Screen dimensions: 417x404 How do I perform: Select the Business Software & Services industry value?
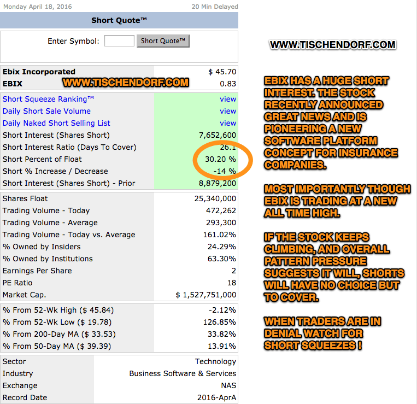click(x=183, y=373)
